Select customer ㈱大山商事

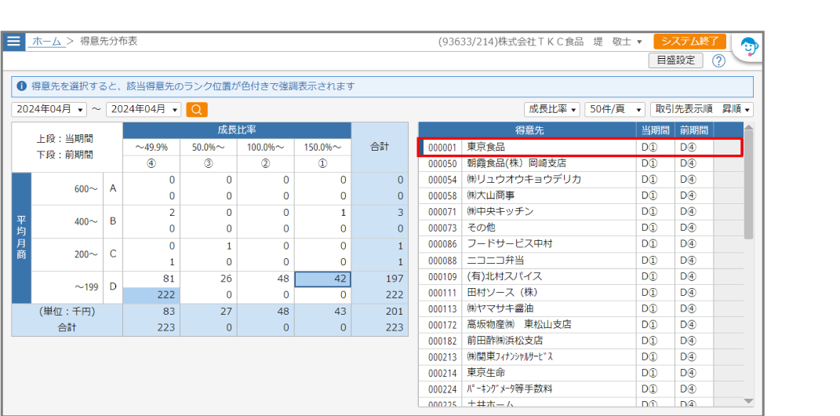tap(581, 195)
